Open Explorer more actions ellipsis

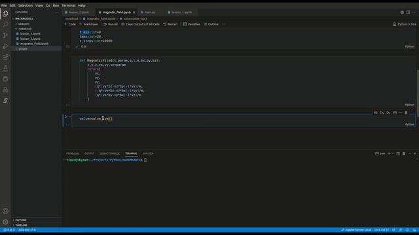click(56, 12)
